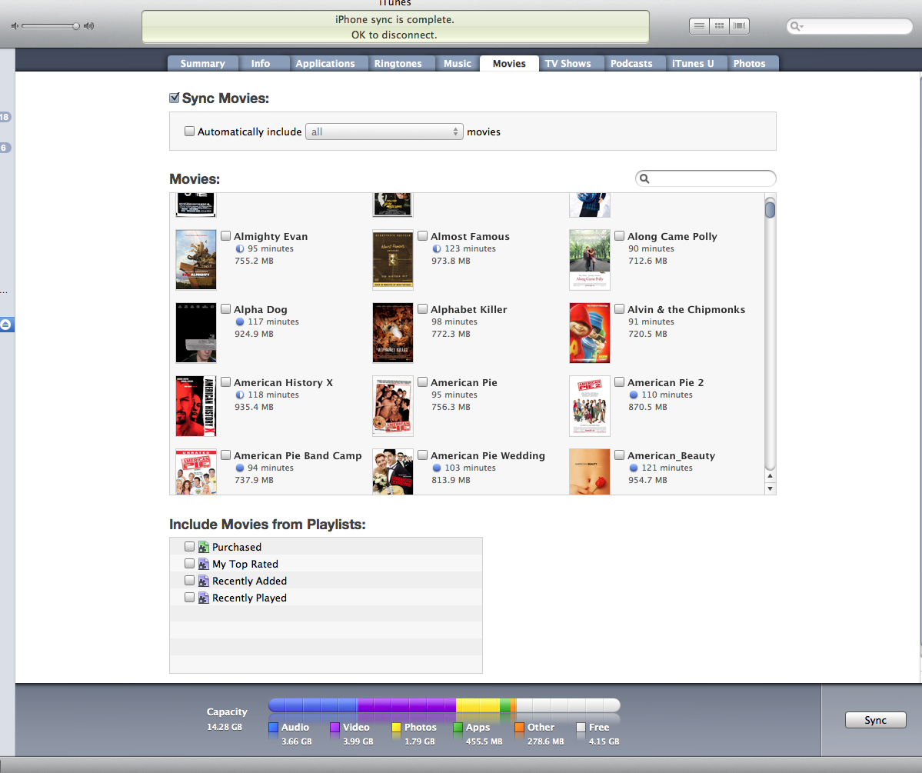Click the Alphabet Killer poster thumbnail
The height and width of the screenshot is (773, 922).
point(393,333)
